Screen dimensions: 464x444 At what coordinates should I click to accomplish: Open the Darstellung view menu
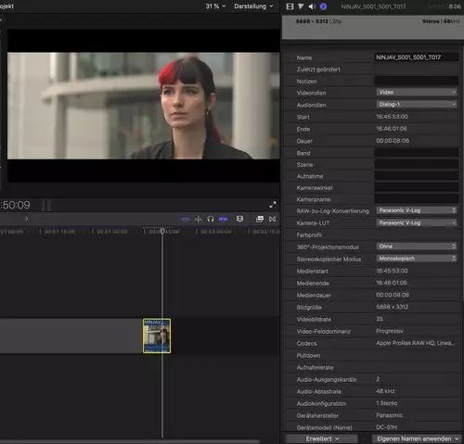(x=253, y=6)
